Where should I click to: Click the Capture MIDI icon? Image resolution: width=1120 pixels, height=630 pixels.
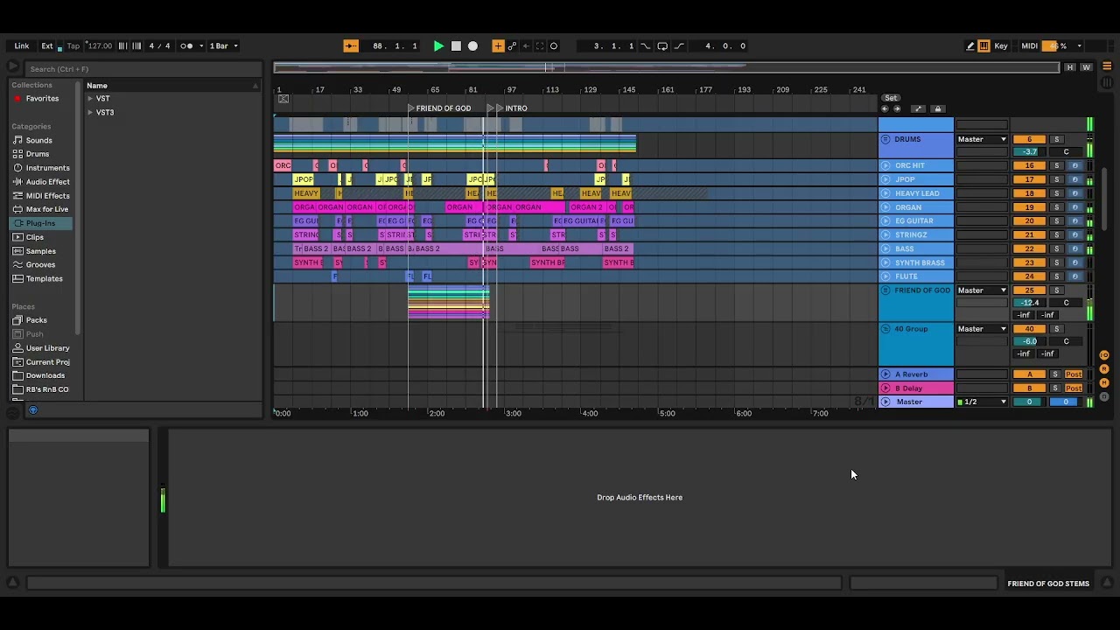click(x=540, y=45)
